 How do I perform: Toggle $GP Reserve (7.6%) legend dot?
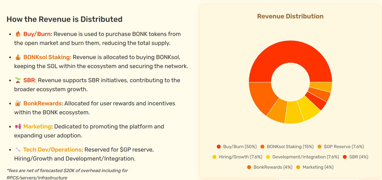pos(319,147)
